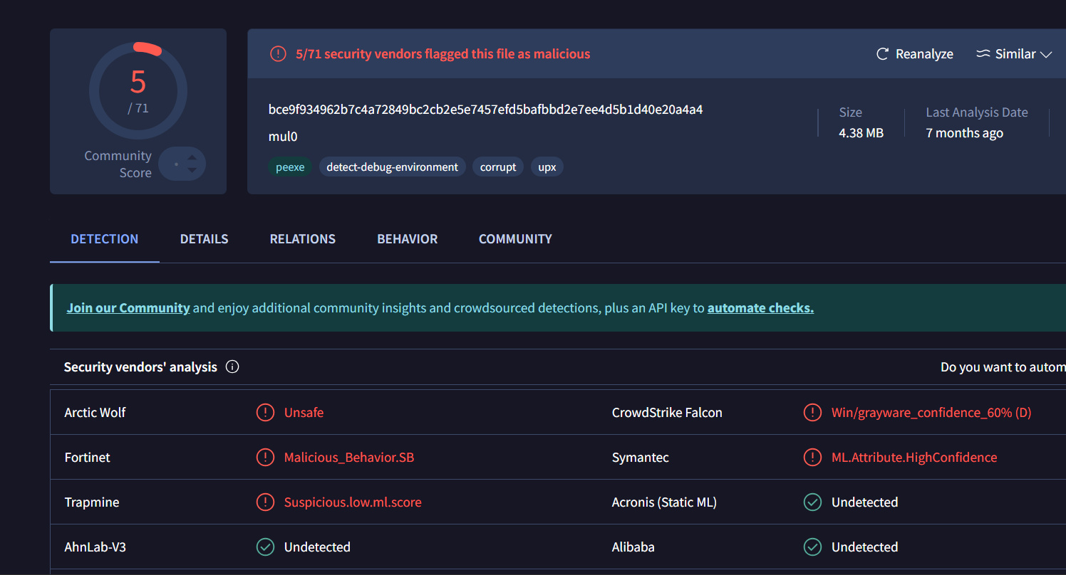Click the Reanalyze circular arrow icon

(x=882, y=54)
